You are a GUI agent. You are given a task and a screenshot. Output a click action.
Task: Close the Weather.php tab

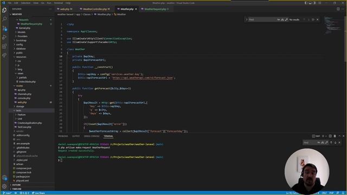pyautogui.click(x=136, y=9)
